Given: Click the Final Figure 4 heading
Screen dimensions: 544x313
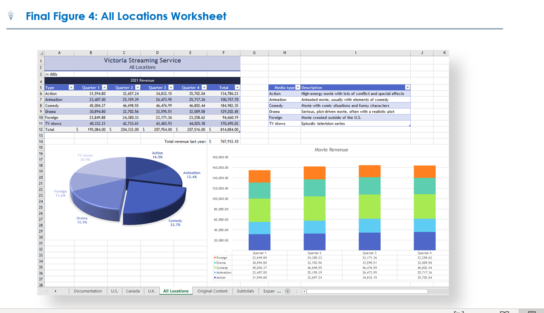Looking at the screenshot, I should point(126,16).
